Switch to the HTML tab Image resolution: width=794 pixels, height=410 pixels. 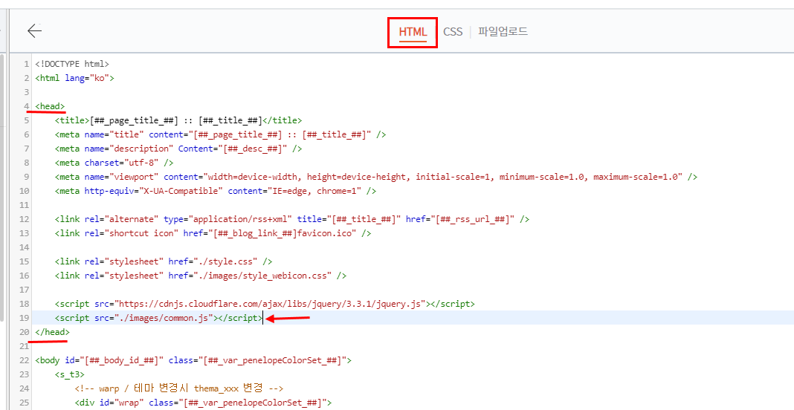point(413,32)
